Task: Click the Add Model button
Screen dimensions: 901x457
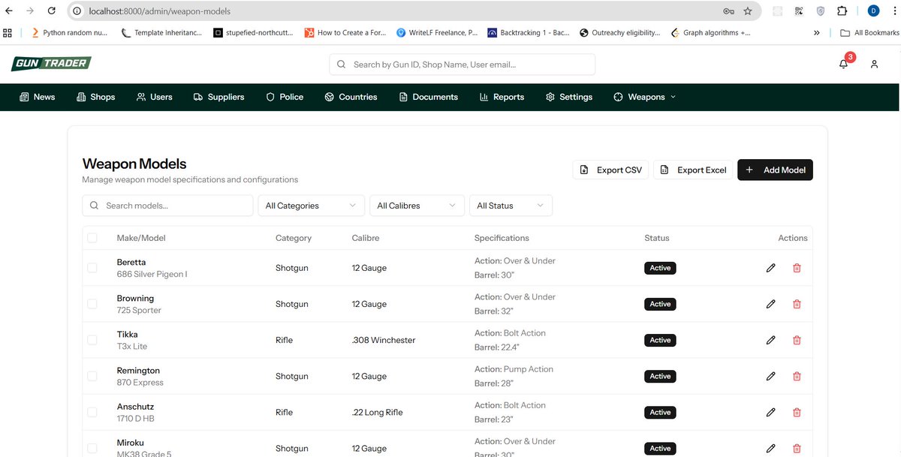Action: click(775, 170)
